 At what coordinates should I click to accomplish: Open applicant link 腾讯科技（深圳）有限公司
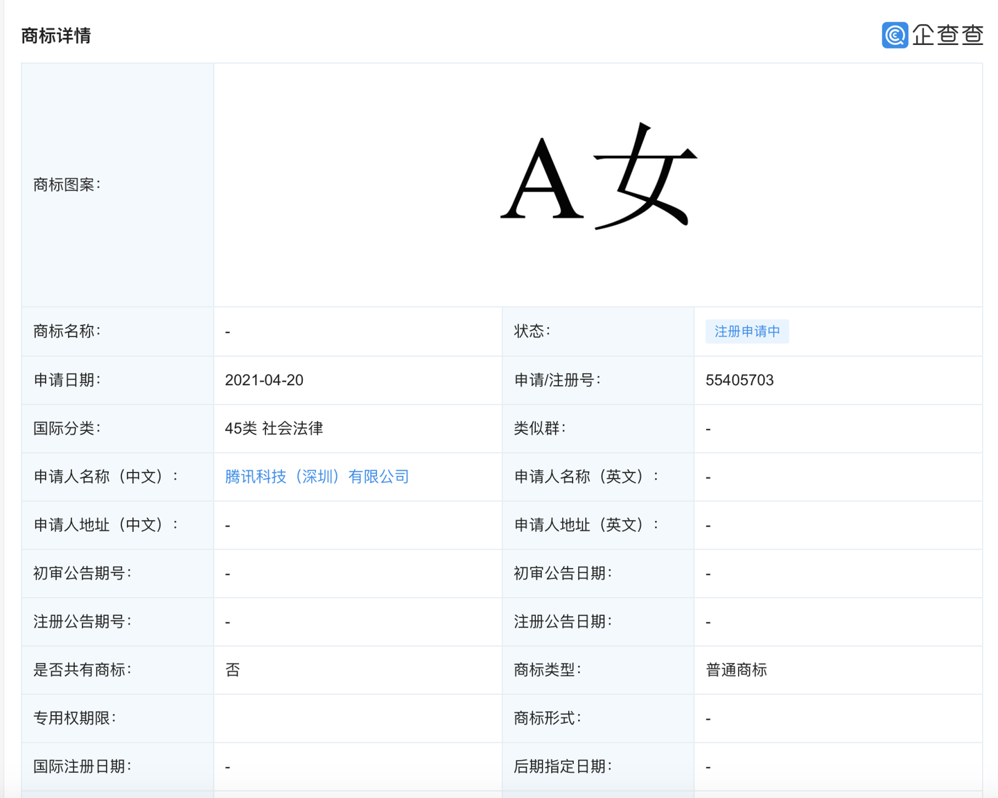pyautogui.click(x=317, y=477)
